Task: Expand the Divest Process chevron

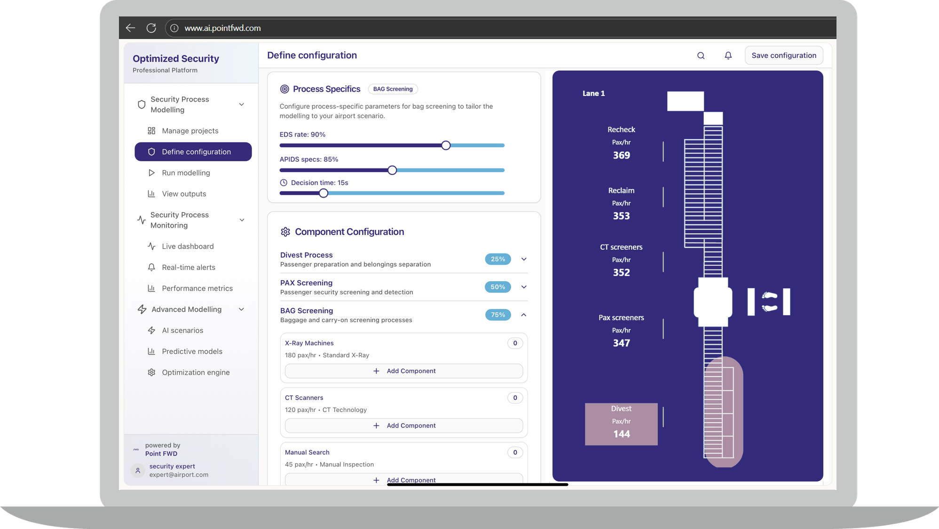Action: click(x=524, y=259)
